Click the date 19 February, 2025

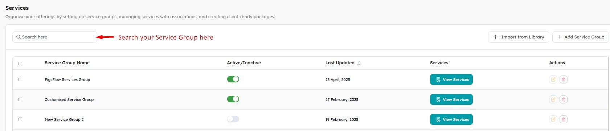coord(342,119)
